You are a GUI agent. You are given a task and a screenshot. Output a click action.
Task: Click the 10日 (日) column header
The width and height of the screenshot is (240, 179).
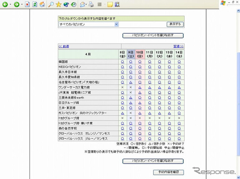click(x=140, y=54)
